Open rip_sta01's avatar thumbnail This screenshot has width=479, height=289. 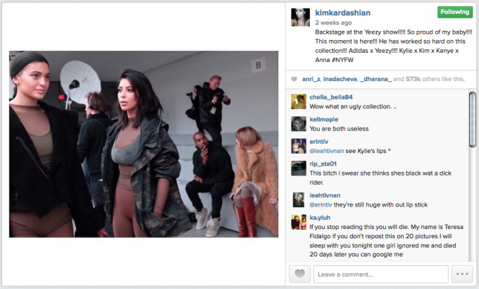coord(299,168)
